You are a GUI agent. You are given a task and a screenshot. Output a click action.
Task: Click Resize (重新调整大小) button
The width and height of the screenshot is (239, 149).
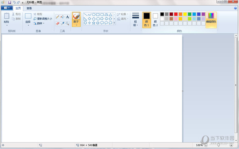pyautogui.click(x=43, y=19)
